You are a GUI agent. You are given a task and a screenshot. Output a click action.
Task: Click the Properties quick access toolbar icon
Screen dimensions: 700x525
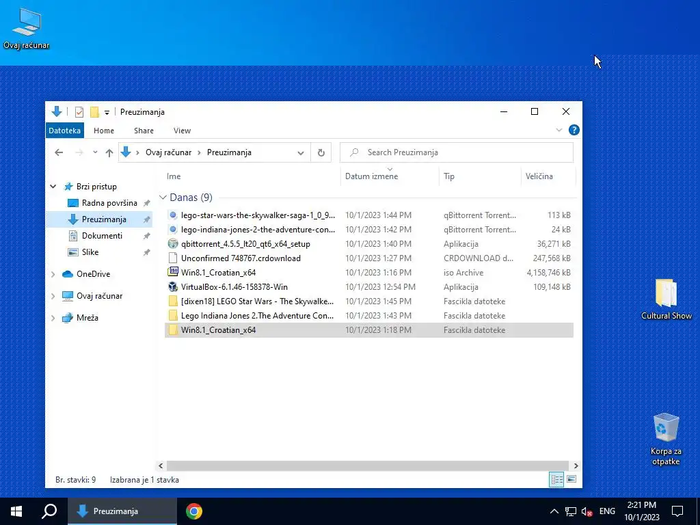coord(79,111)
